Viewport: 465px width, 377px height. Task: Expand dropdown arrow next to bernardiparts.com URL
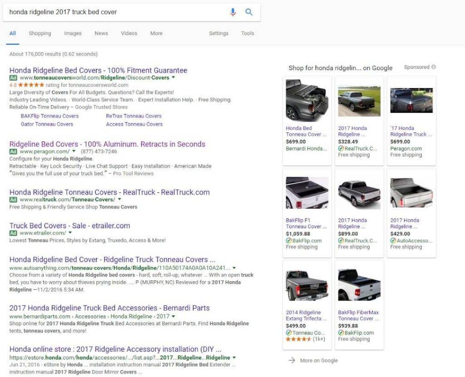pyautogui.click(x=173, y=316)
